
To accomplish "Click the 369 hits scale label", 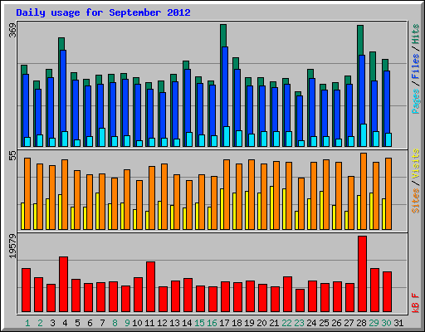I will click(x=12, y=31).
